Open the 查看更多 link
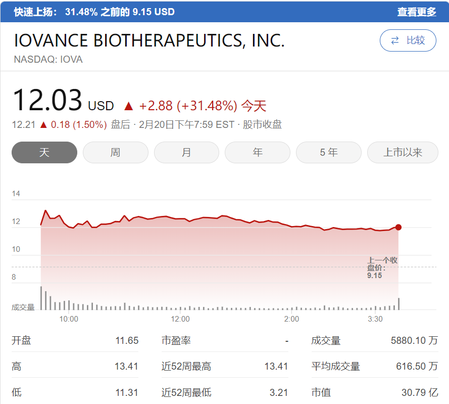This screenshot has height=404, width=449. pyautogui.click(x=416, y=12)
